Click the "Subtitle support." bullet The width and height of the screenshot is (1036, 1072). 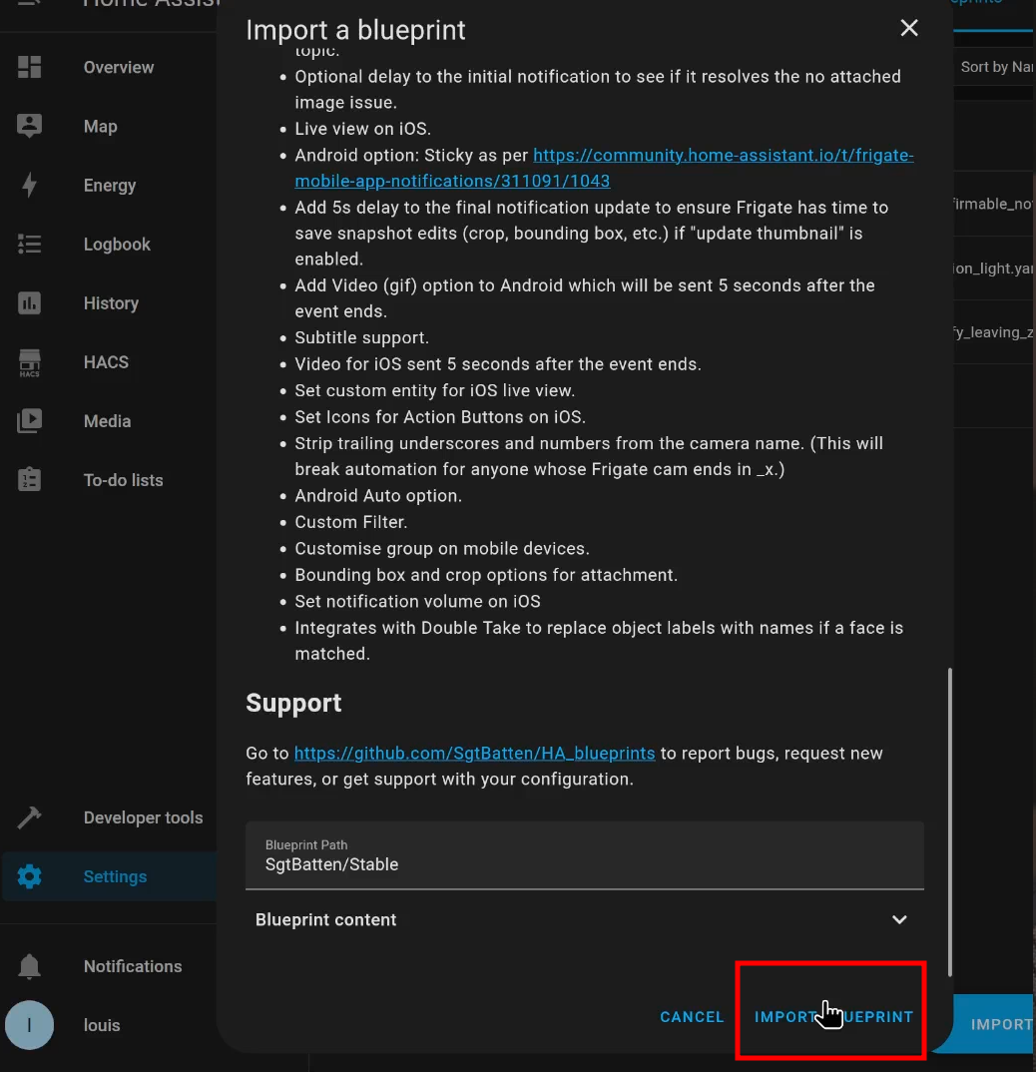click(x=361, y=337)
